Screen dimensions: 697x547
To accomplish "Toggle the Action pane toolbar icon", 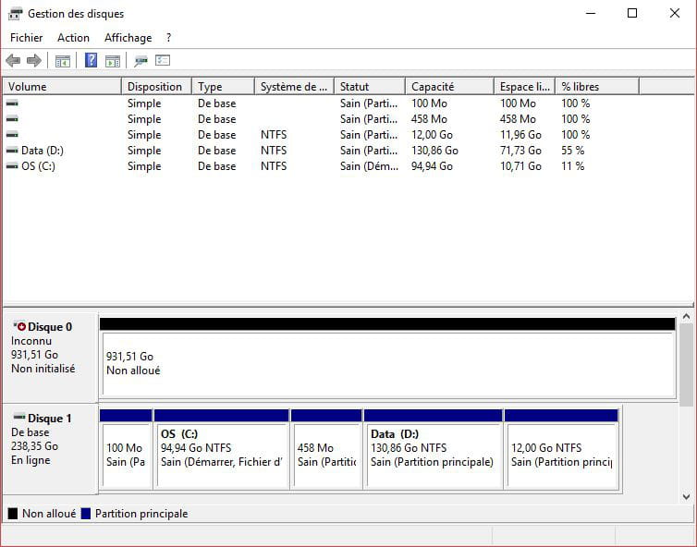I will [112, 61].
